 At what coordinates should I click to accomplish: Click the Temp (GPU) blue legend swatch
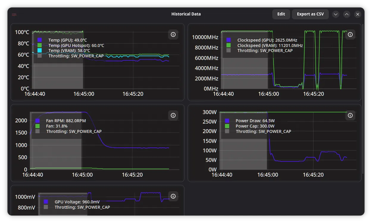click(40, 40)
